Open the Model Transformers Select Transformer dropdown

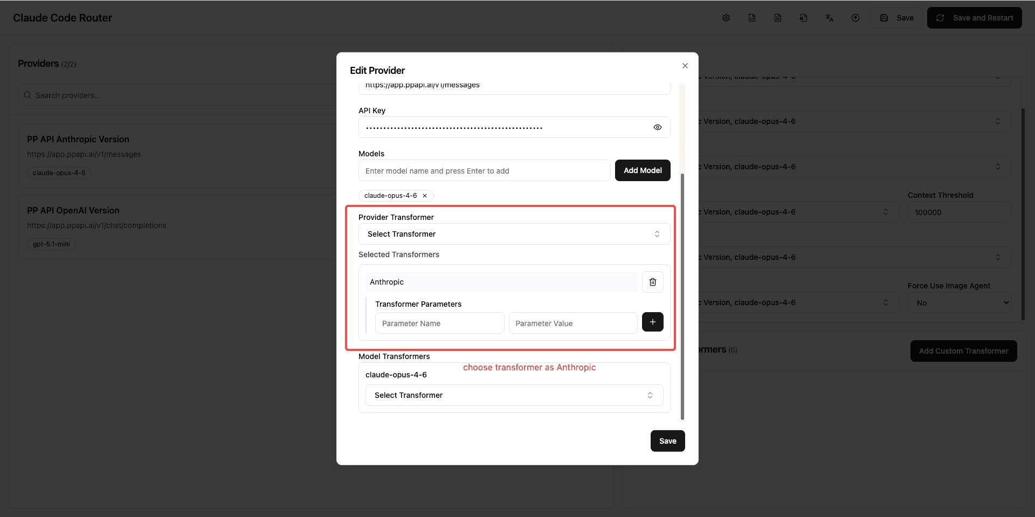(x=513, y=395)
